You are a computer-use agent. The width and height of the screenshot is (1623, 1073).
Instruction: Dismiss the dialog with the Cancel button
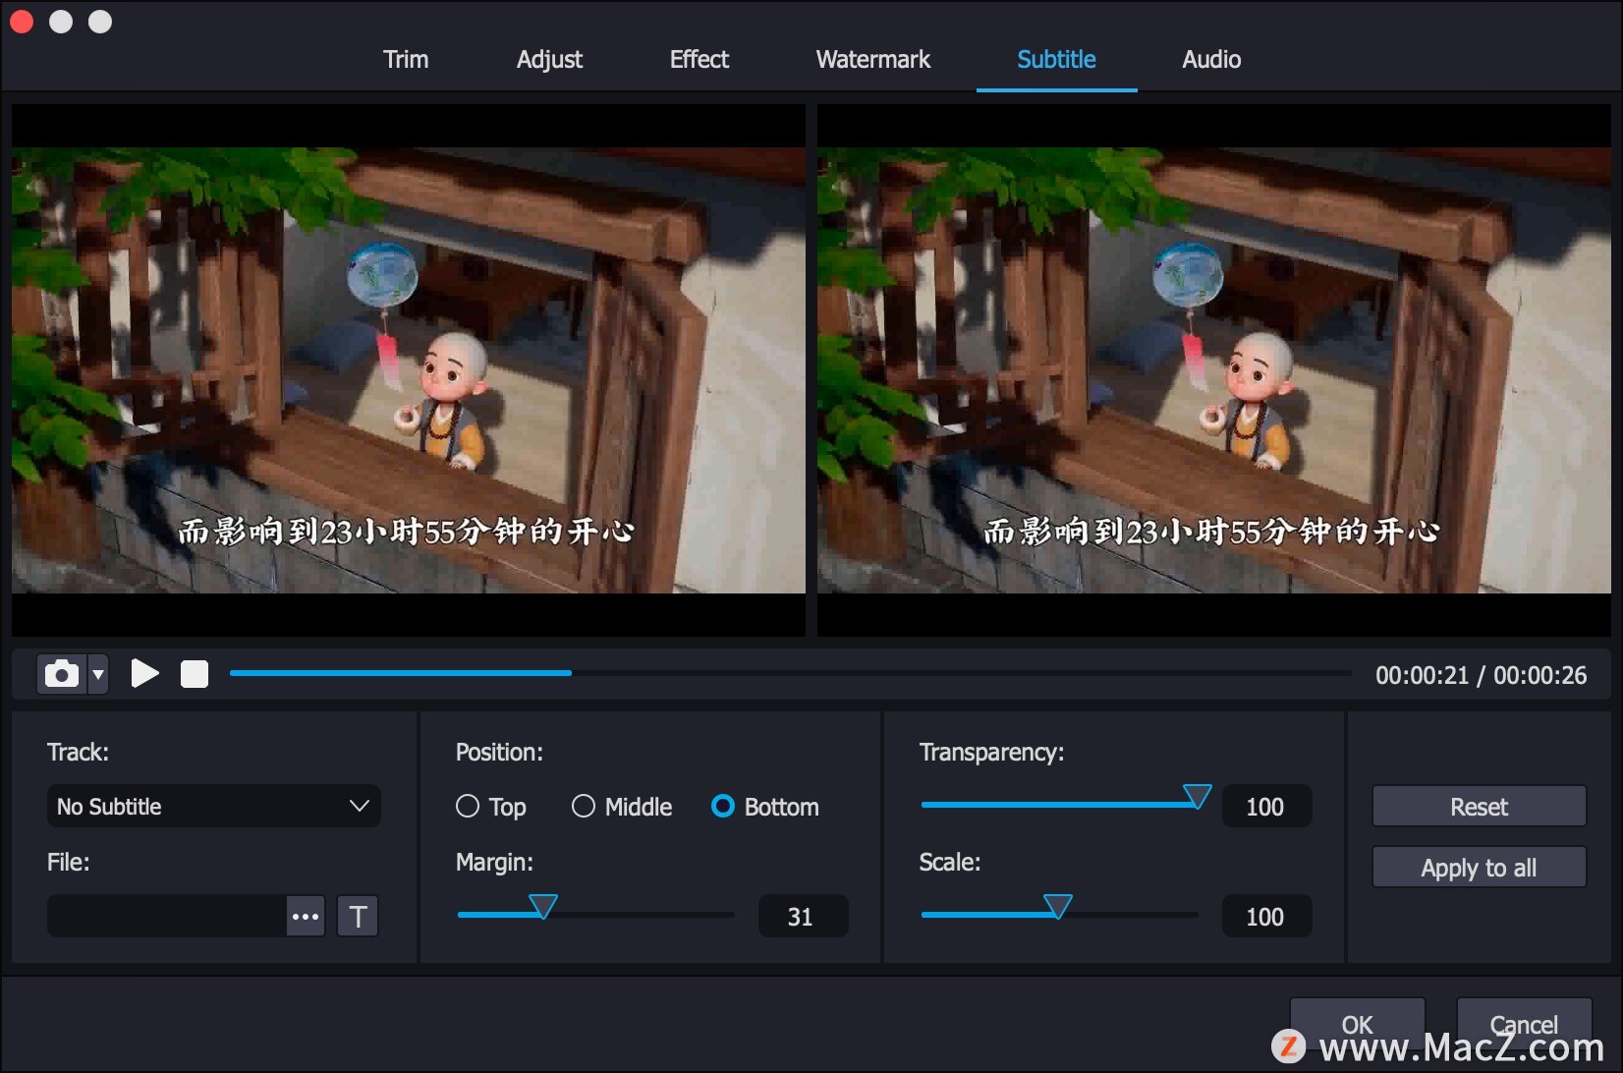(1524, 1024)
